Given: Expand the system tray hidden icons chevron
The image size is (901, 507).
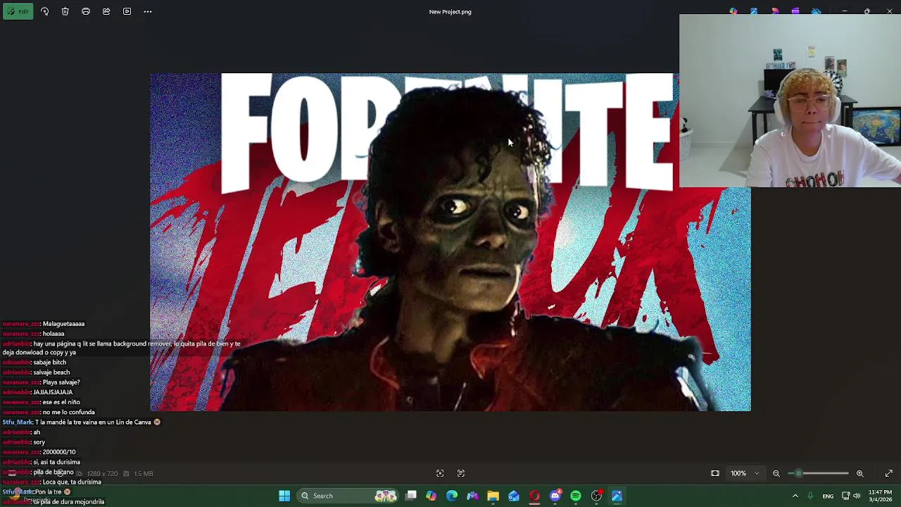Looking at the screenshot, I should point(795,496).
